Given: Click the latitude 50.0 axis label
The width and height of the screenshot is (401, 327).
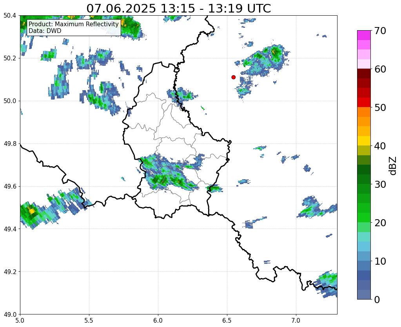Looking at the screenshot, I should click(10, 101).
